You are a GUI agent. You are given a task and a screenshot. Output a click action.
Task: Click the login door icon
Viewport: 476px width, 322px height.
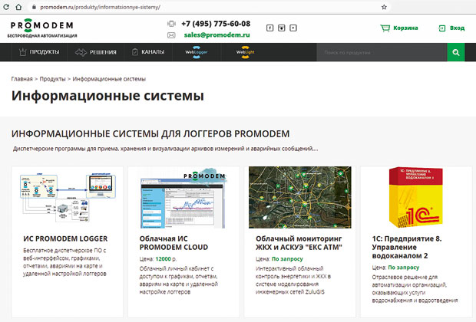(441, 28)
